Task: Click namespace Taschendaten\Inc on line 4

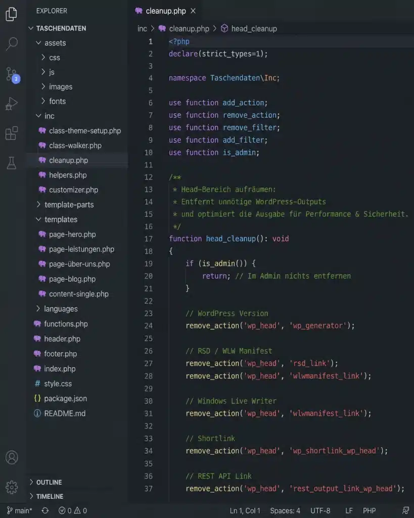Action: click(224, 78)
